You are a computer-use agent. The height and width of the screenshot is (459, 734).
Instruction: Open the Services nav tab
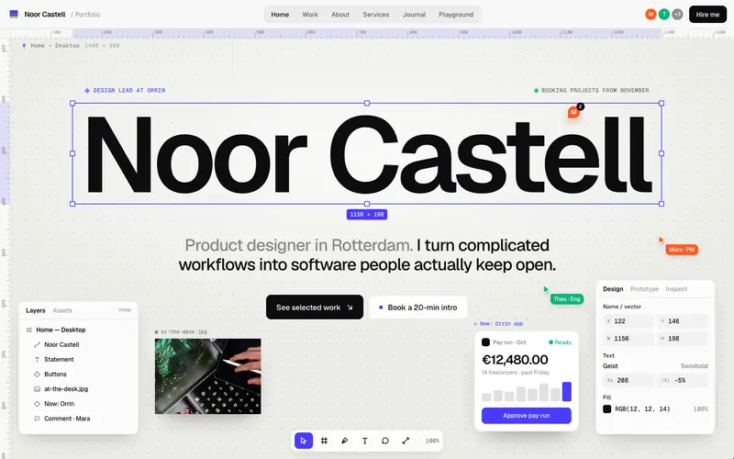tap(376, 15)
